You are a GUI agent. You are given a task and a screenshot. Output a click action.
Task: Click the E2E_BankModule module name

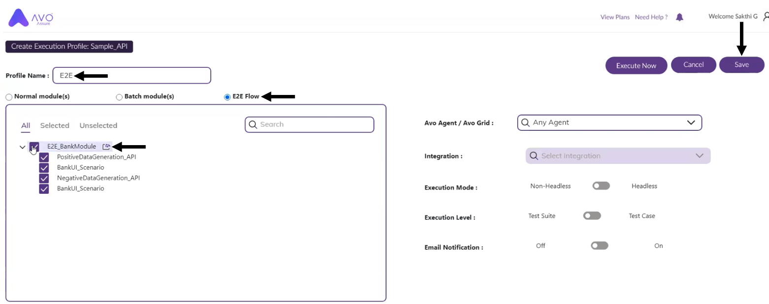[x=72, y=147]
